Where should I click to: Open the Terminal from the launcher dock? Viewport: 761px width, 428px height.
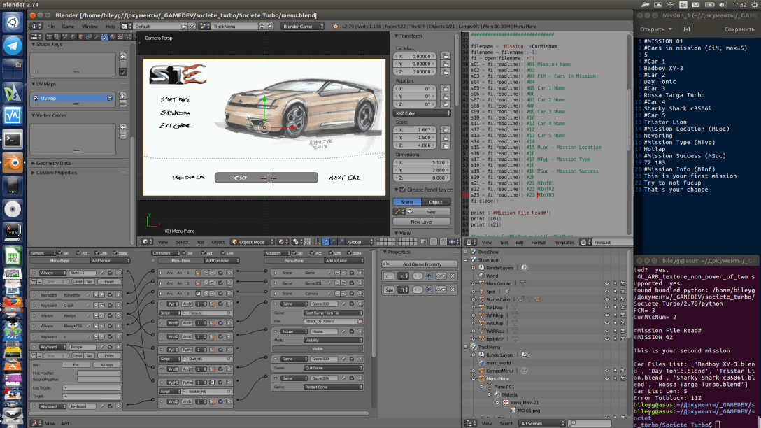pyautogui.click(x=12, y=139)
